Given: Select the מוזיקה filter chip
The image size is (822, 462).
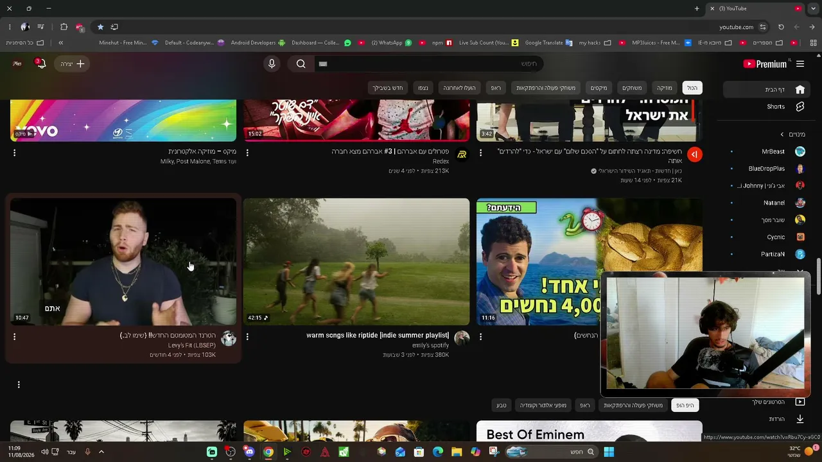Looking at the screenshot, I should pos(664,88).
